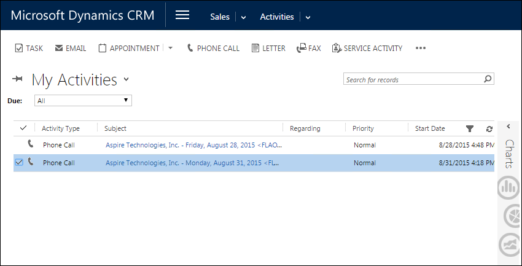Click the pin view icon beside My Activities
Screen dimensions: 522x266
tap(17, 79)
